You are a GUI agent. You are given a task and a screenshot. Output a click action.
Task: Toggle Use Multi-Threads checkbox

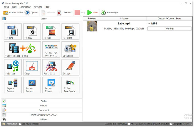coord(20,124)
